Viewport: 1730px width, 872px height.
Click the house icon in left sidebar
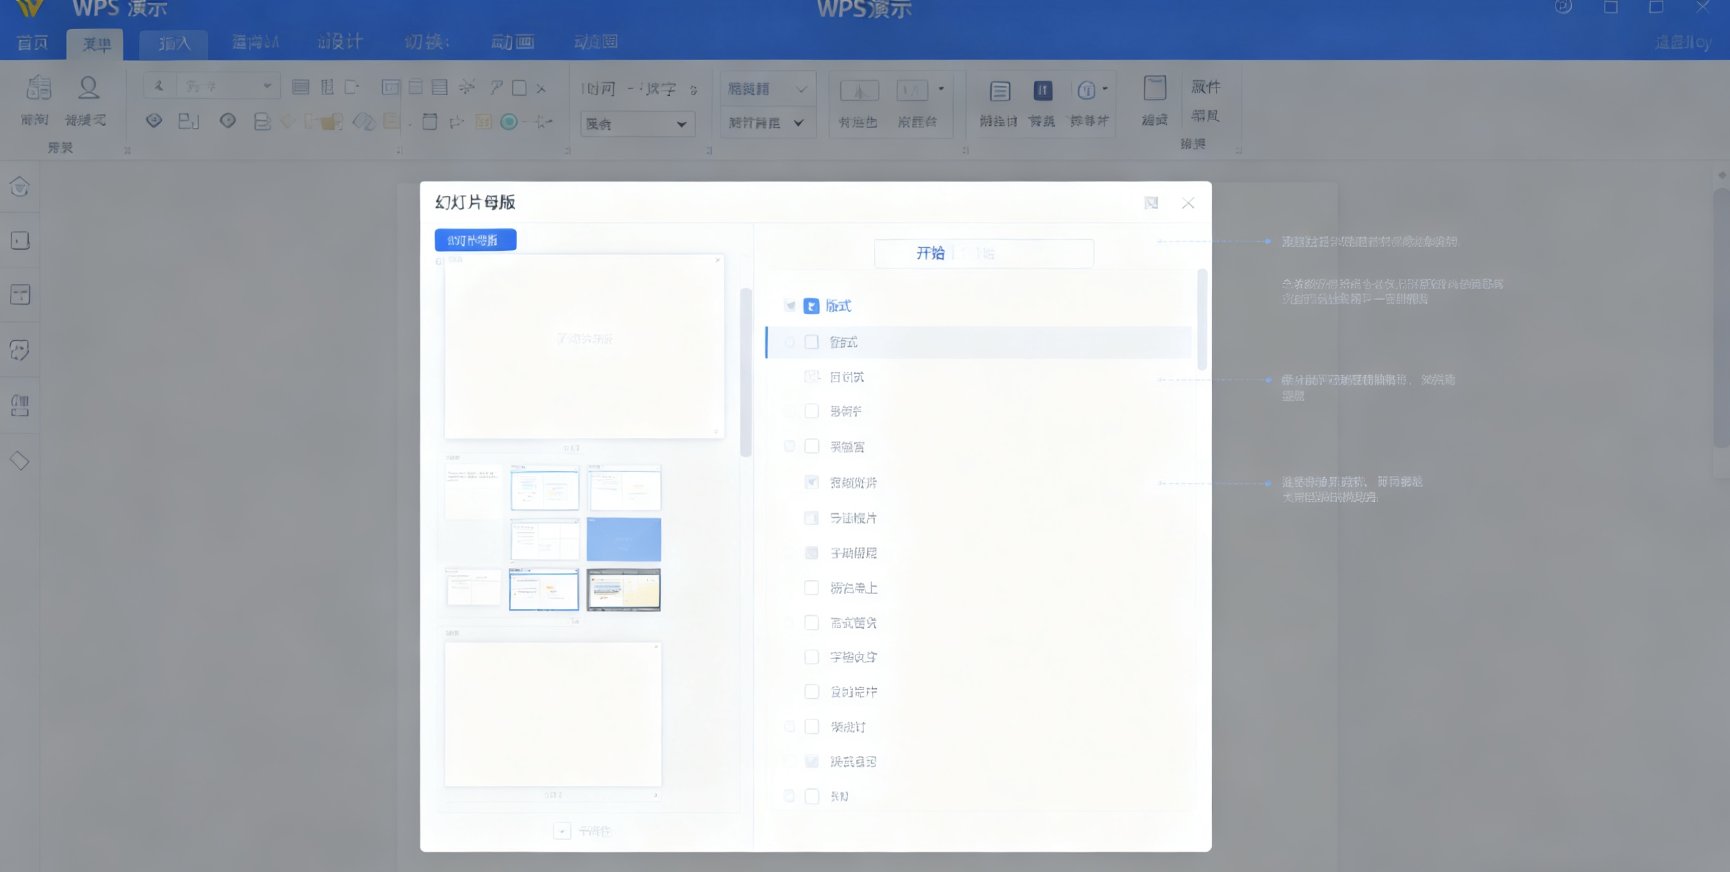pos(20,186)
